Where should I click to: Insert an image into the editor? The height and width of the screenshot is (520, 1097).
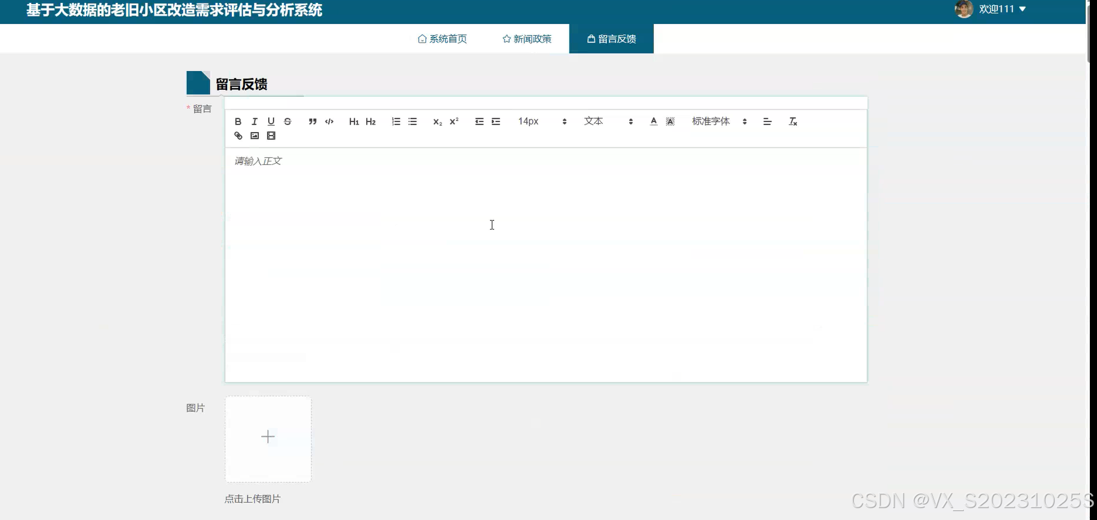pyautogui.click(x=255, y=136)
